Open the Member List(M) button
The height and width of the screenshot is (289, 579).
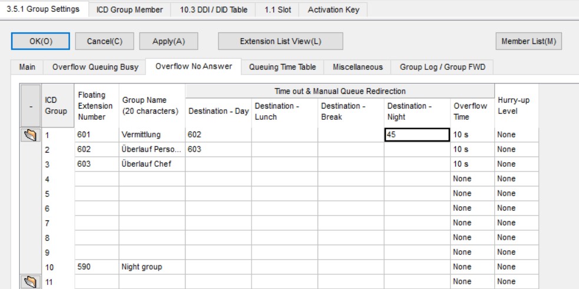click(528, 41)
